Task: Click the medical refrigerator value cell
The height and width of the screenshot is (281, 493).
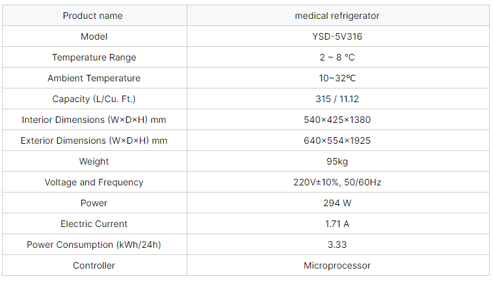Action: pos(338,16)
